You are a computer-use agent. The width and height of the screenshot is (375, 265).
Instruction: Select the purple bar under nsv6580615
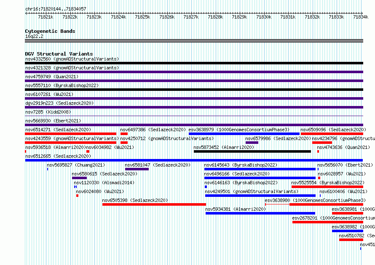pos(79,178)
